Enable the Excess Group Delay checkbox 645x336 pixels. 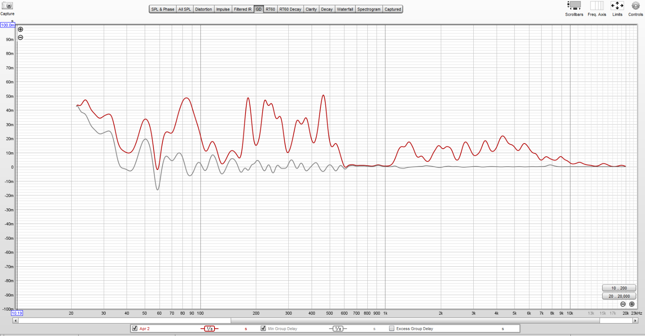click(x=391, y=328)
